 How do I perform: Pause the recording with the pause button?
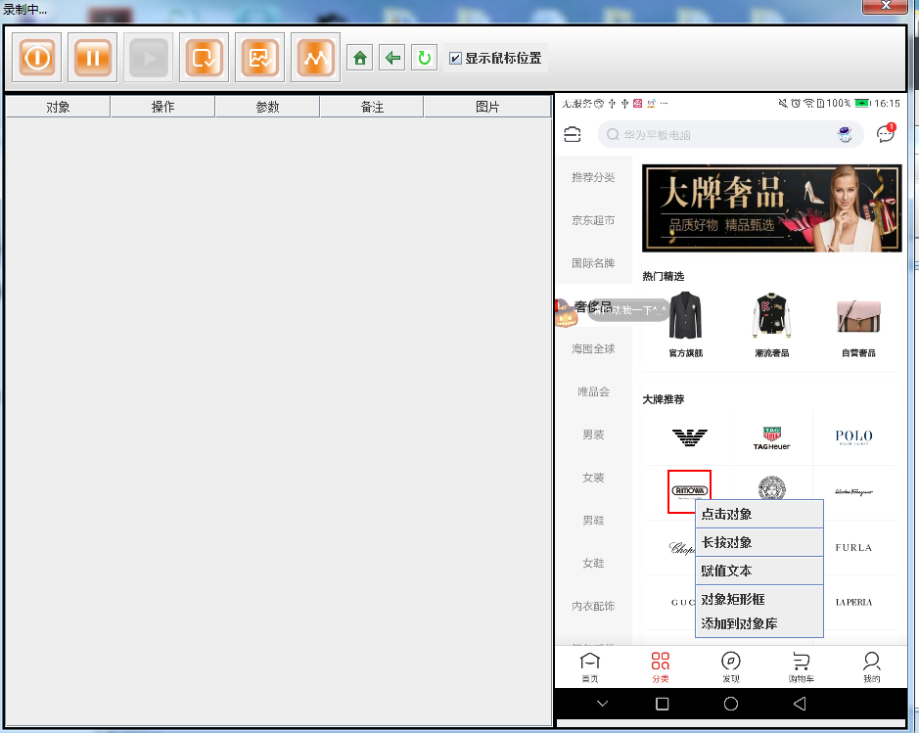(93, 58)
